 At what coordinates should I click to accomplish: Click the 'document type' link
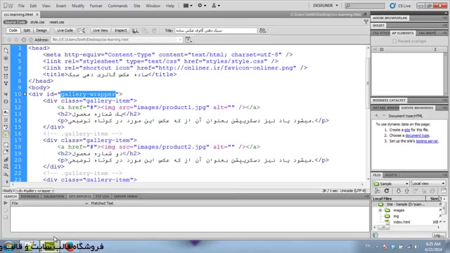[x=417, y=136]
